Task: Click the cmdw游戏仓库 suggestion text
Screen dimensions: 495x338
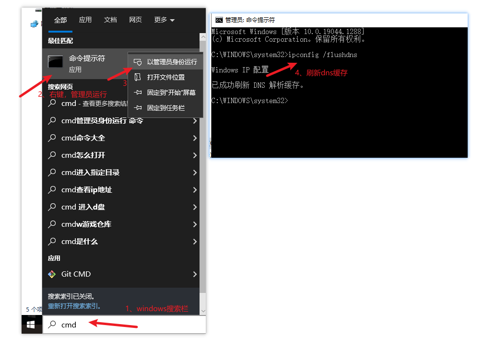Action: point(86,224)
